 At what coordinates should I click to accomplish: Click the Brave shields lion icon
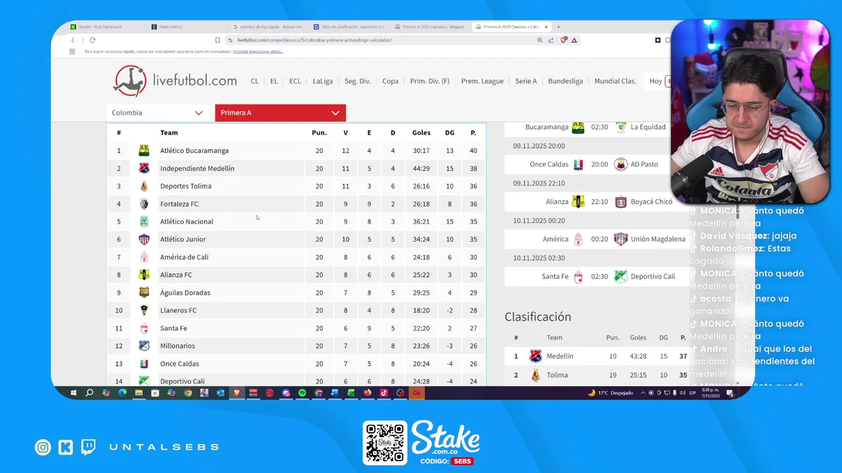(564, 40)
